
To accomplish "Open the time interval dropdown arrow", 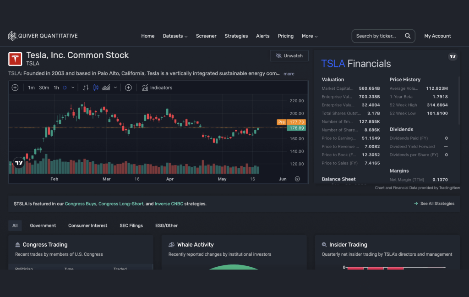I will [x=73, y=88].
